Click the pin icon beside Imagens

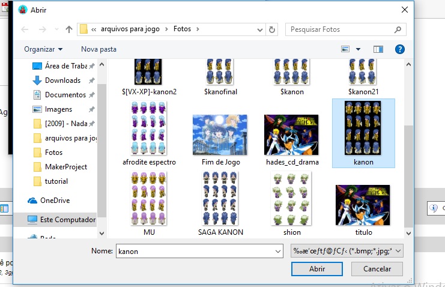tap(91, 109)
